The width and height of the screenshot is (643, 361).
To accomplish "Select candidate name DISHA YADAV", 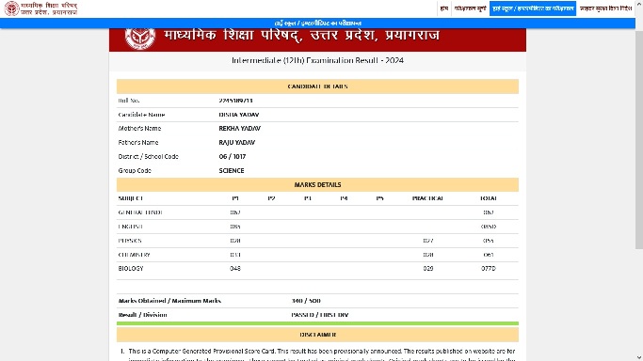I will pyautogui.click(x=239, y=115).
